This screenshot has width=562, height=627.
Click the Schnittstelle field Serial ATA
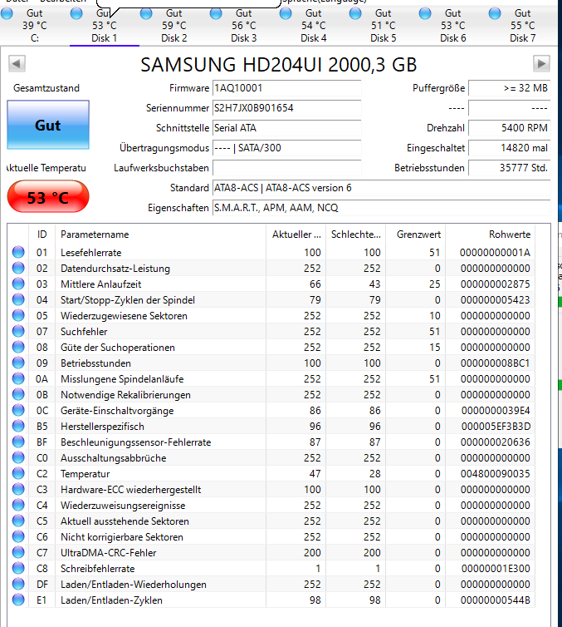click(x=287, y=128)
